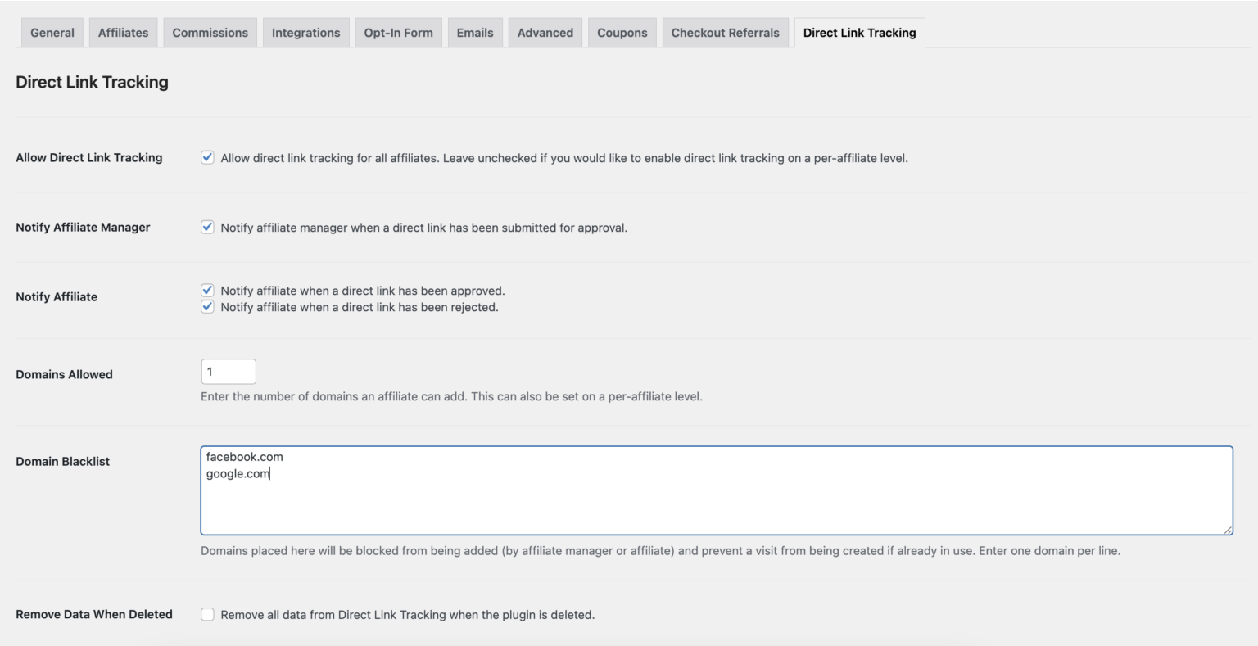
Task: Click the Direct Link Tracking page heading
Action: (92, 82)
